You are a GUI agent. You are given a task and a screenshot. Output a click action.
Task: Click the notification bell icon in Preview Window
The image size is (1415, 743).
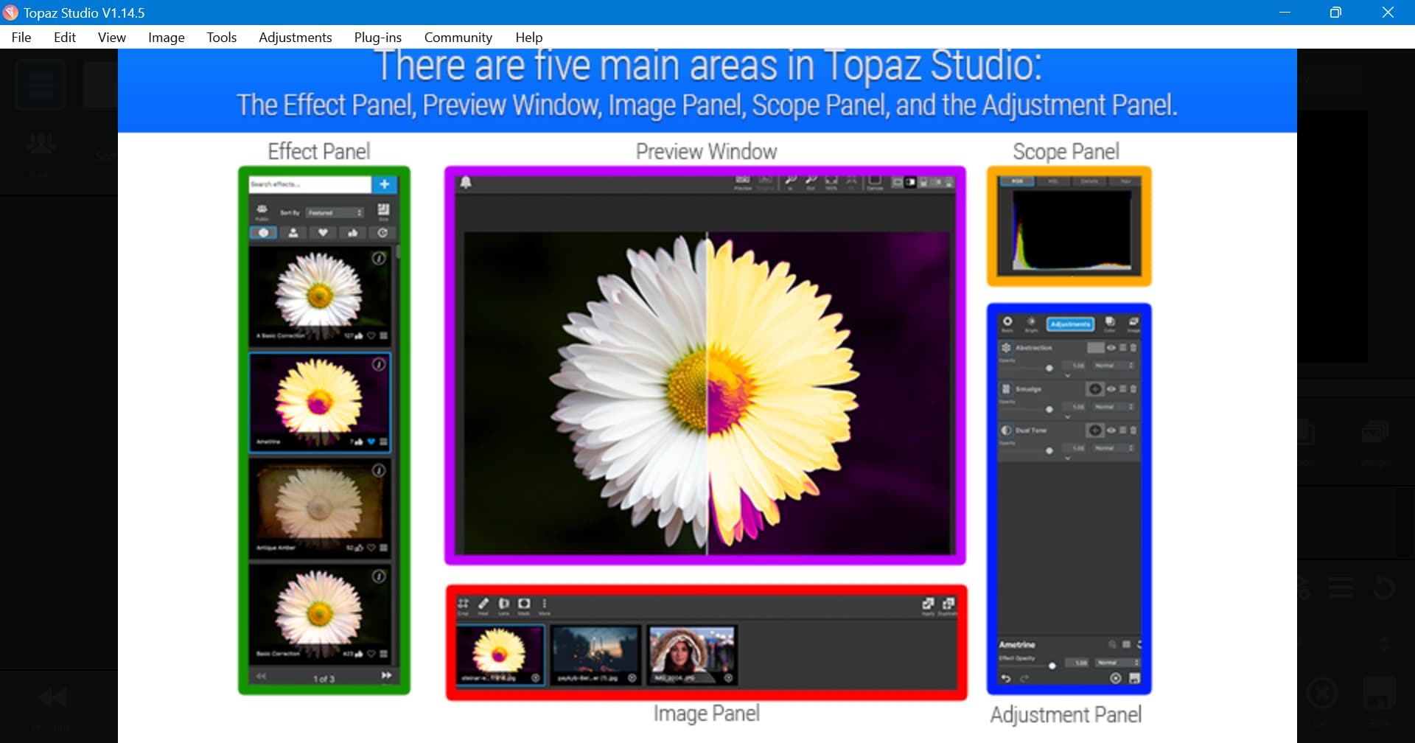click(466, 182)
